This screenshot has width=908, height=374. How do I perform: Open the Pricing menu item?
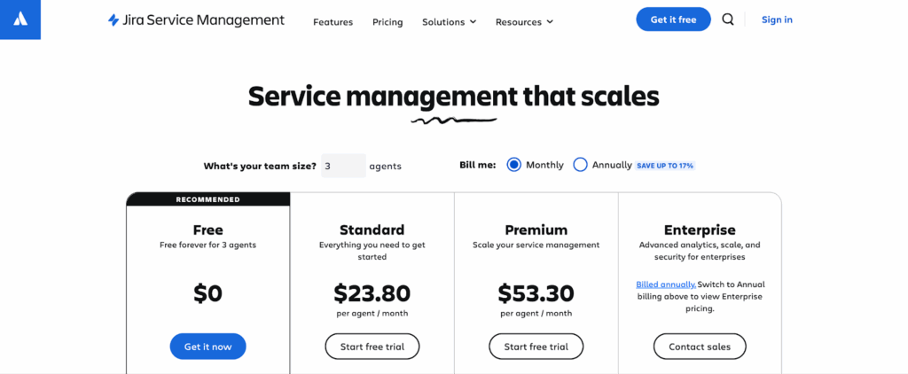(387, 21)
